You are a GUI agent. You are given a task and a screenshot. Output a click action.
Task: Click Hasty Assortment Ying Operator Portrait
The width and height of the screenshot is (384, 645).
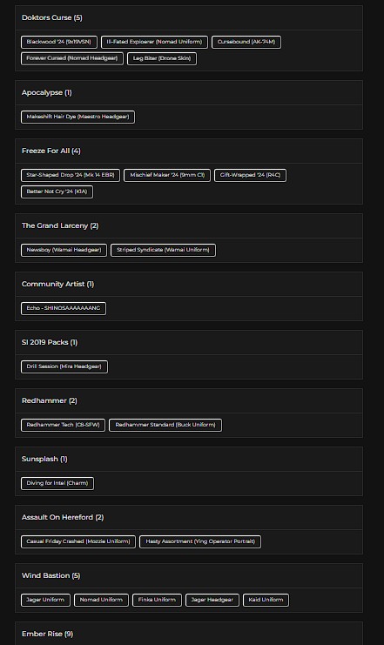pyautogui.click(x=200, y=542)
